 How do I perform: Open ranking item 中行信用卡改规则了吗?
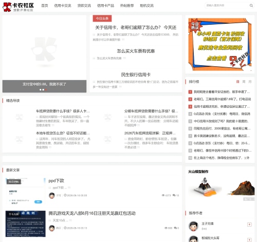click(221, 121)
